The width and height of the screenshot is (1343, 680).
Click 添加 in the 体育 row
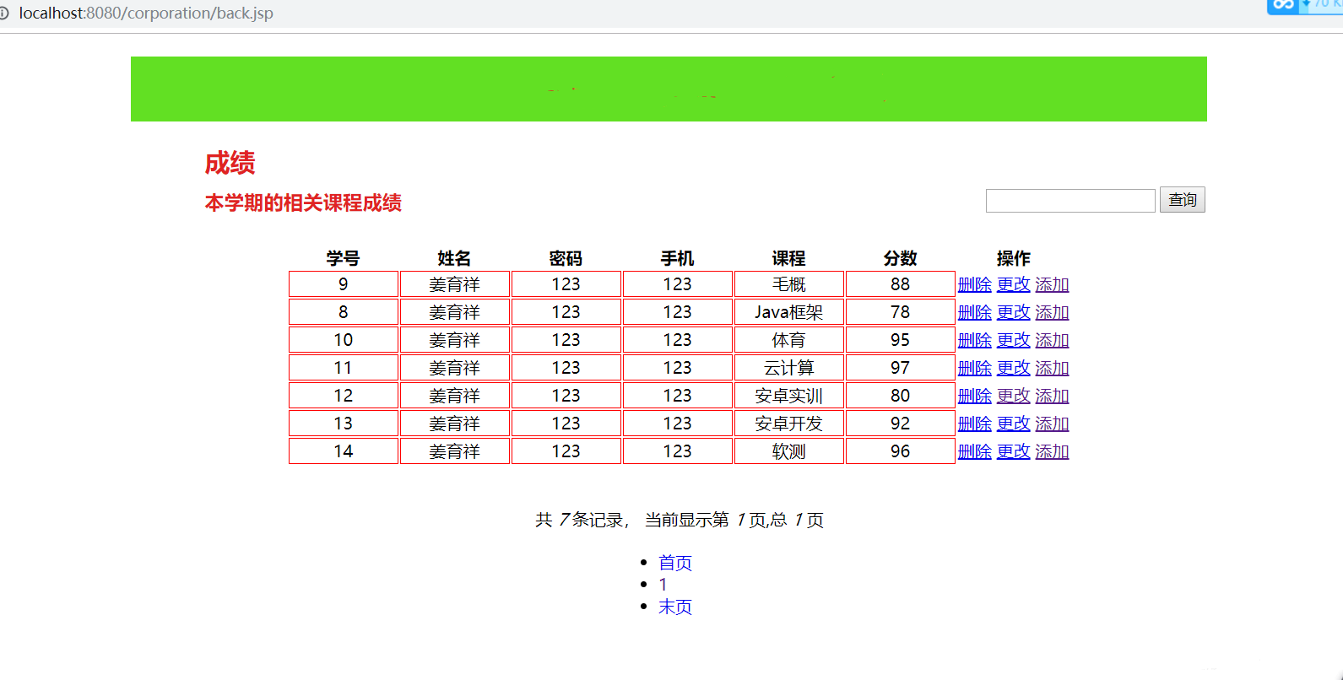[1052, 341]
